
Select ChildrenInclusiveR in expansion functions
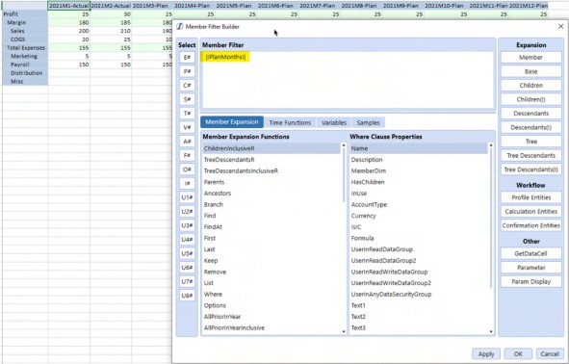(x=272, y=148)
